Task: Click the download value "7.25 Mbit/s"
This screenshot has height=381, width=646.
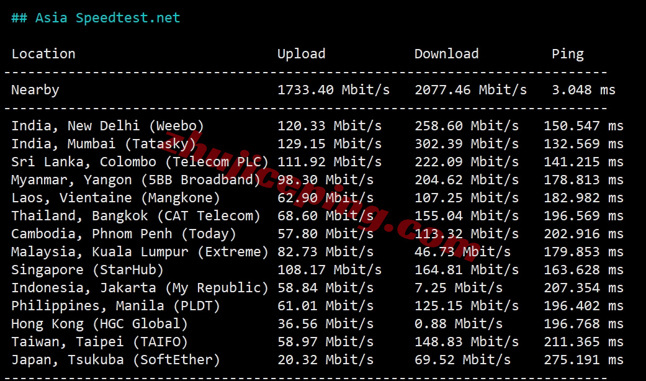Action: (459, 287)
